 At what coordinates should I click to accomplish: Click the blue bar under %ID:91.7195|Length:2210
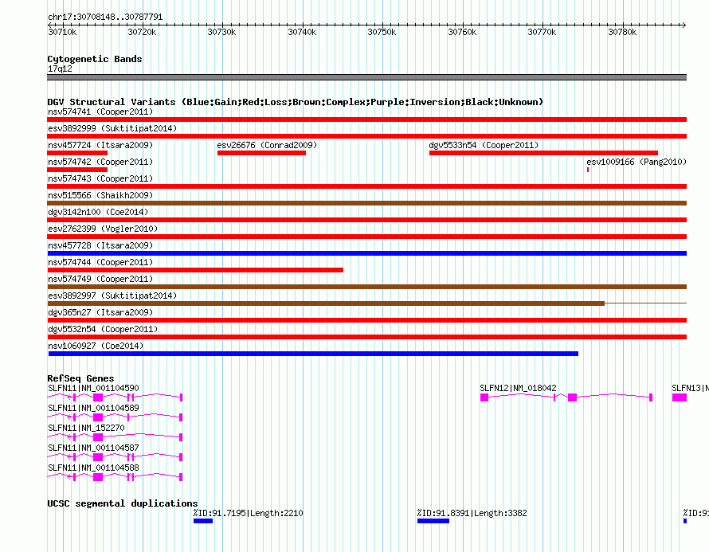203,521
